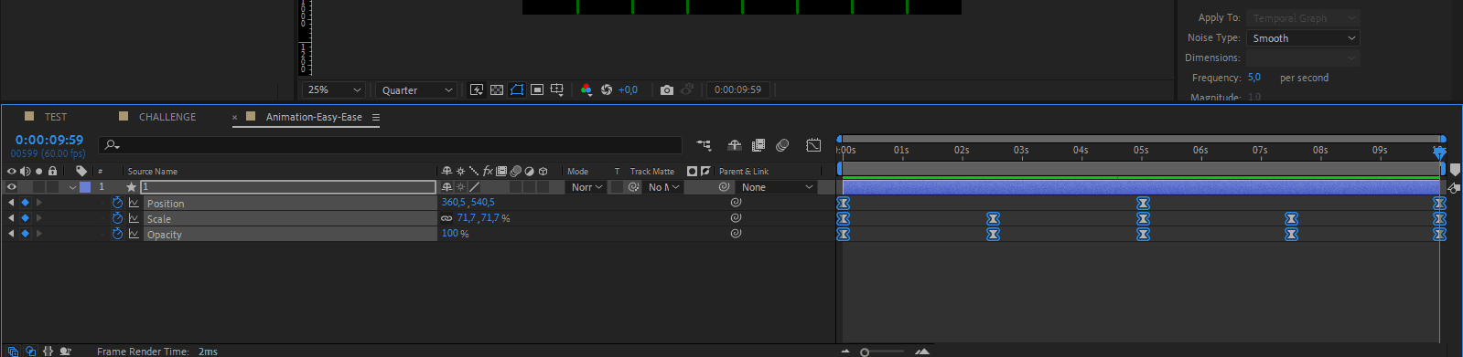Toggle layer 1 collapse transformations switch
1463x357 pixels.
pos(460,187)
